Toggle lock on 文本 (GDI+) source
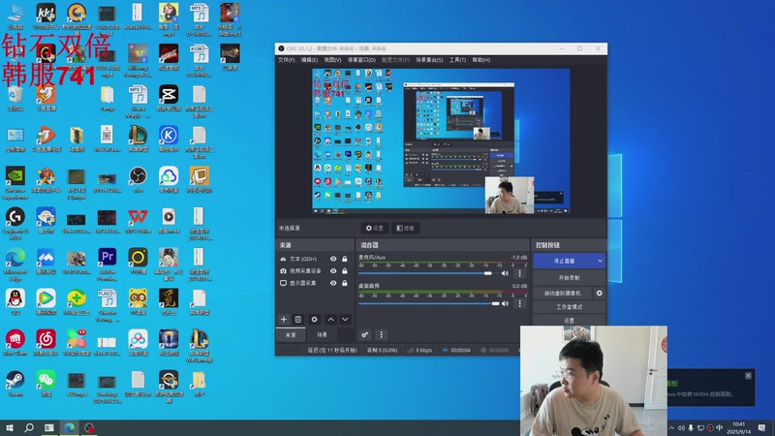 (345, 259)
